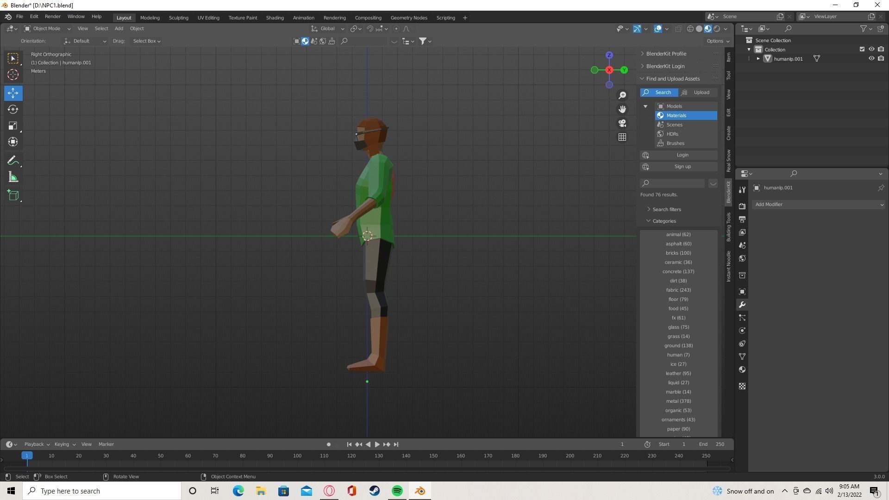The image size is (889, 500).
Task: Toggle Collection eye visibility in outliner
Action: pyautogui.click(x=871, y=49)
